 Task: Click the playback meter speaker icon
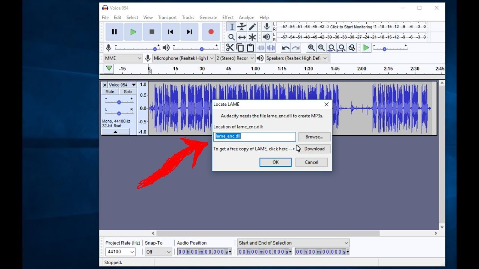[x=266, y=37]
